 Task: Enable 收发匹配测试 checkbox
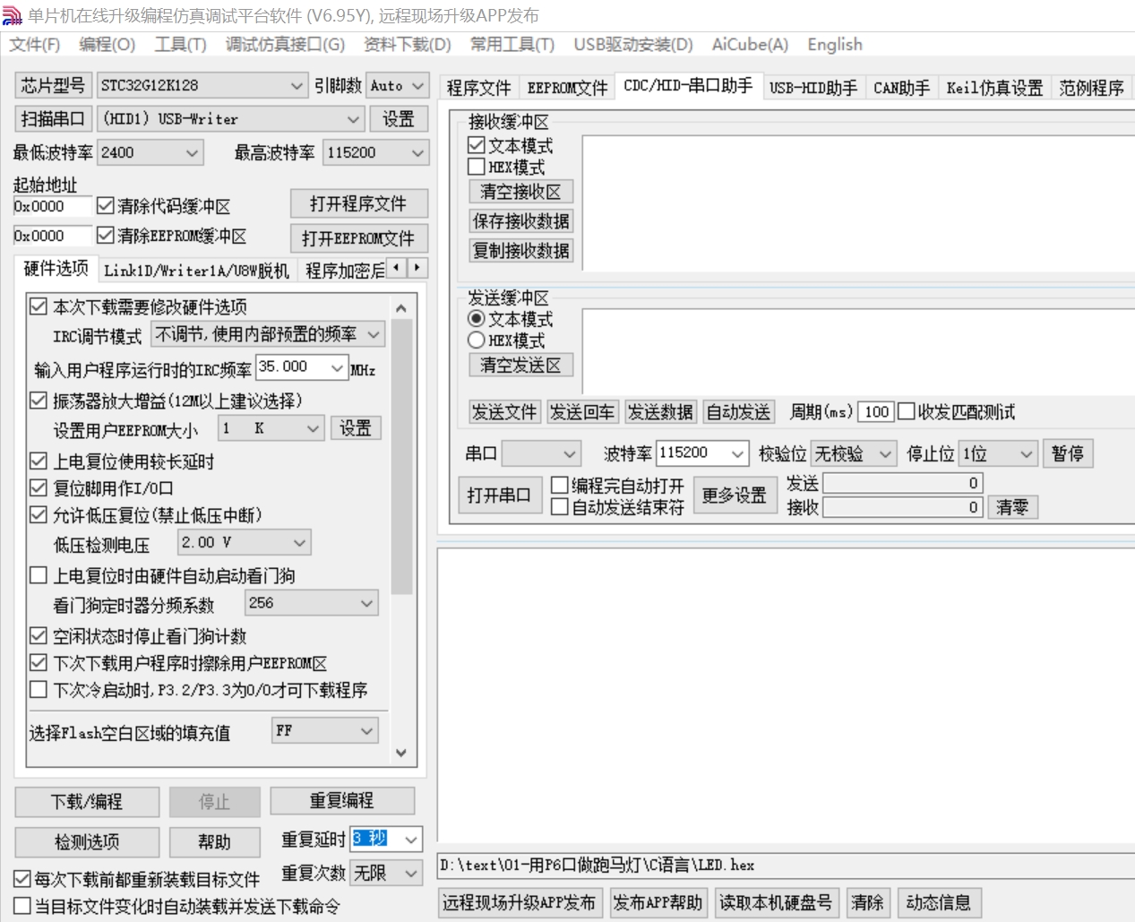pyautogui.click(x=906, y=412)
